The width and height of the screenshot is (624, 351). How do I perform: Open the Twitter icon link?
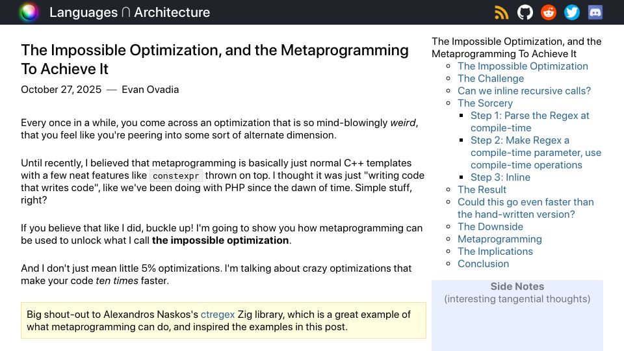tap(572, 12)
